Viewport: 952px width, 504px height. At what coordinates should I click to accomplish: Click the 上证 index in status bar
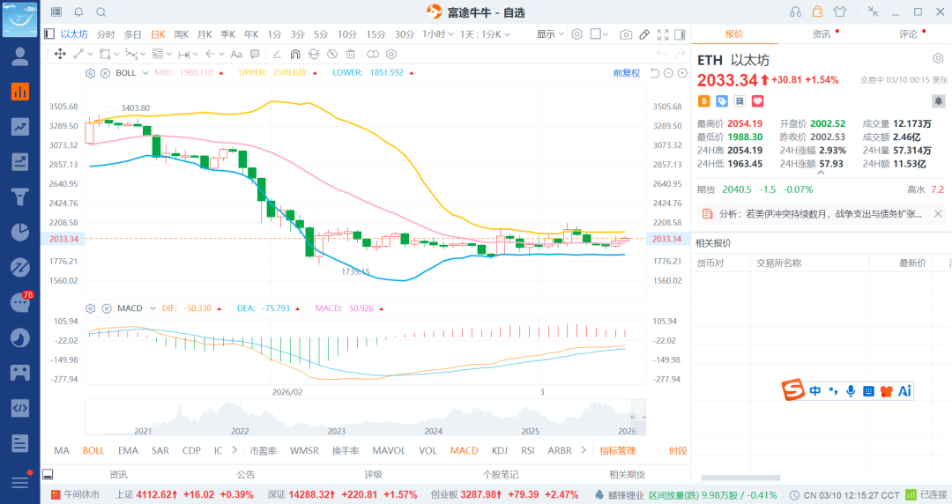184,495
